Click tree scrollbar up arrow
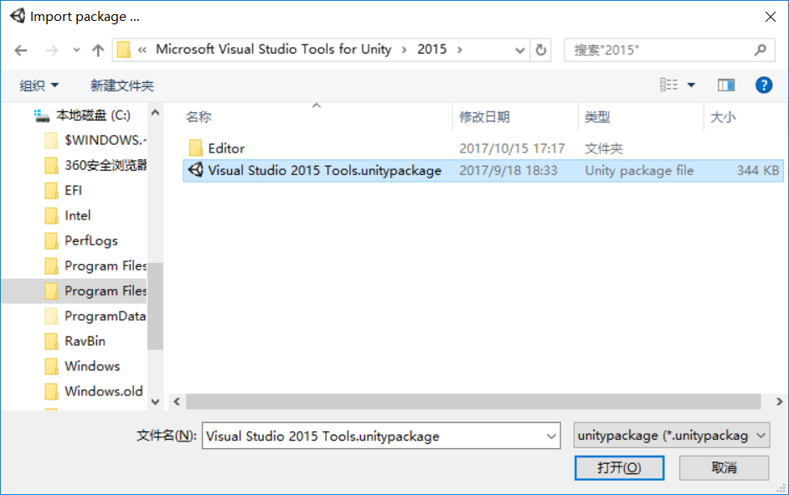Screen dimensions: 789x495 155,113
